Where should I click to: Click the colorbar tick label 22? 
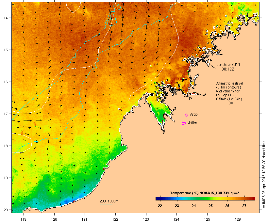pyautogui.click(x=160, y=206)
